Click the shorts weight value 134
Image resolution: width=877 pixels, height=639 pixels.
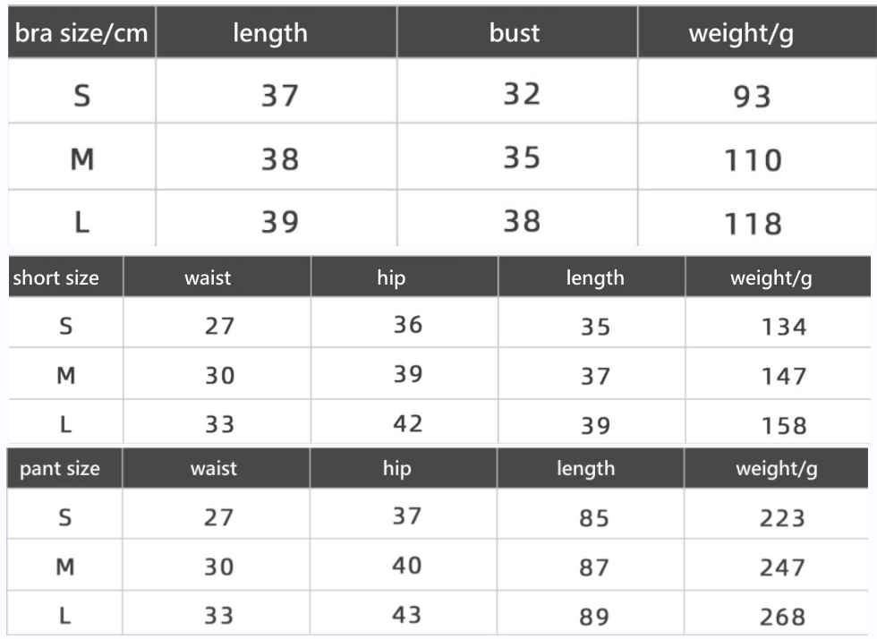[x=784, y=328]
